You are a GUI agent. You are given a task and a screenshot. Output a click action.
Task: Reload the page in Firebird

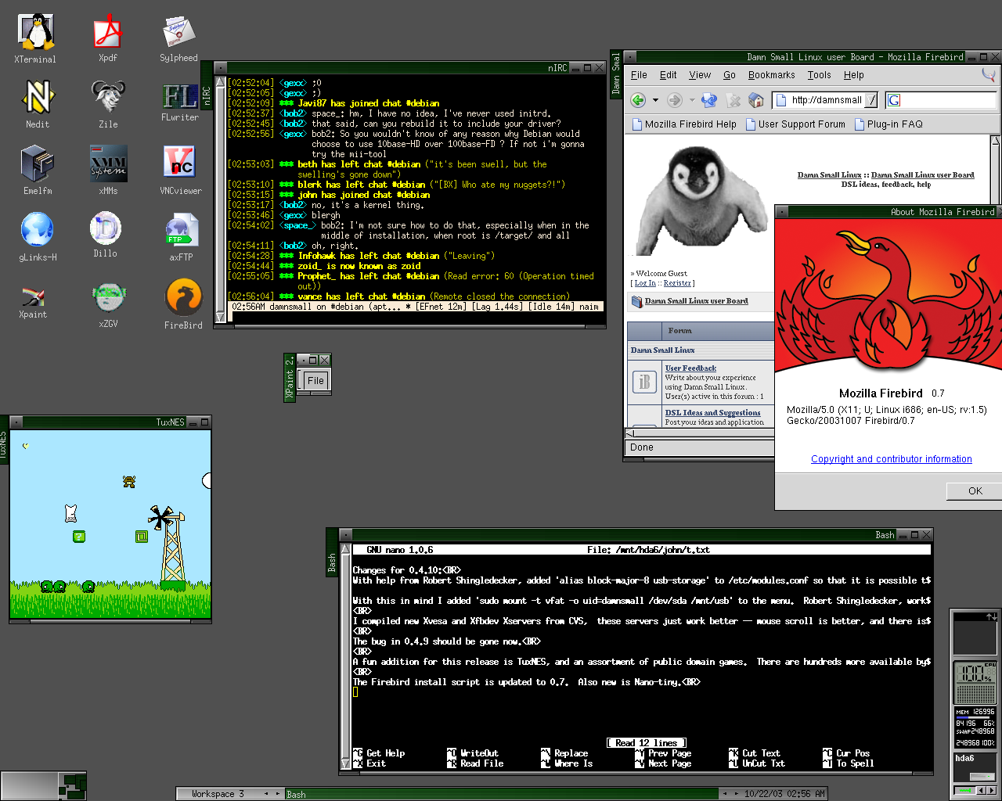tap(709, 100)
